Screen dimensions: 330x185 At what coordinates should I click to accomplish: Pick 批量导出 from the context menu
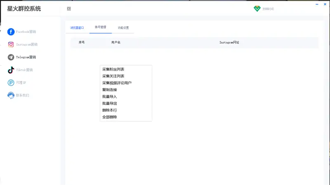(x=110, y=104)
